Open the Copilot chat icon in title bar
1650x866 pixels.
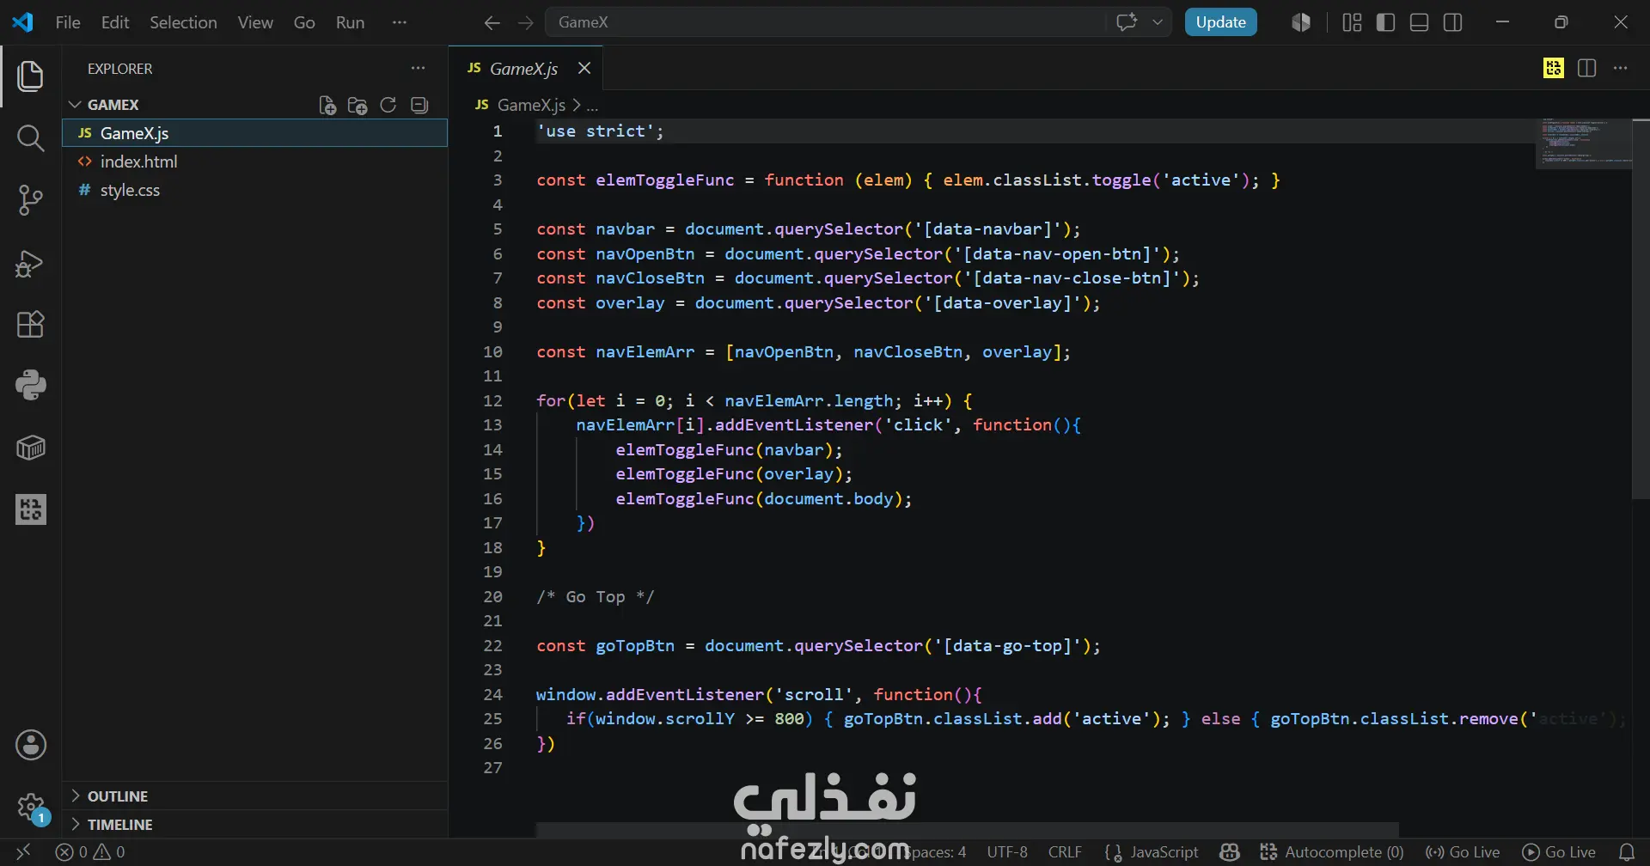tap(1127, 22)
